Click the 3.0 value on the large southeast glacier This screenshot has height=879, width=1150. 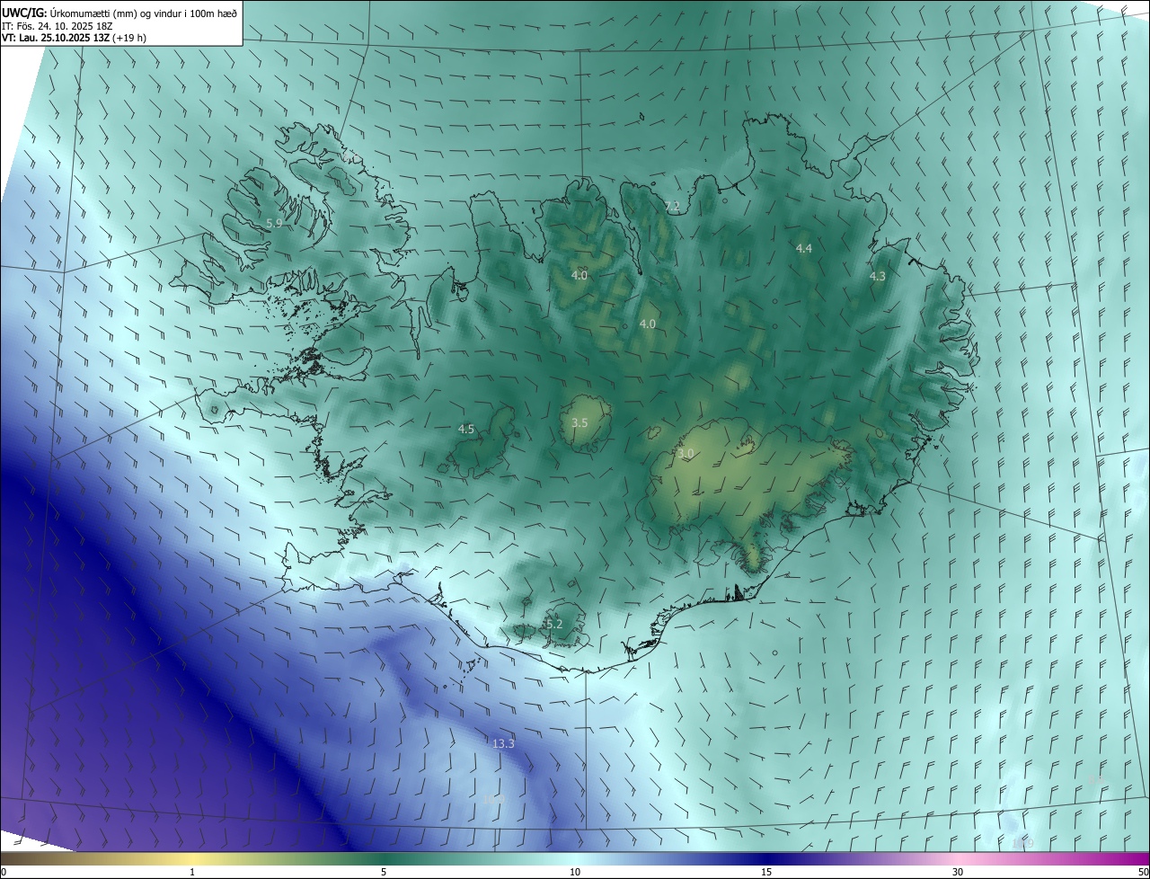click(686, 454)
